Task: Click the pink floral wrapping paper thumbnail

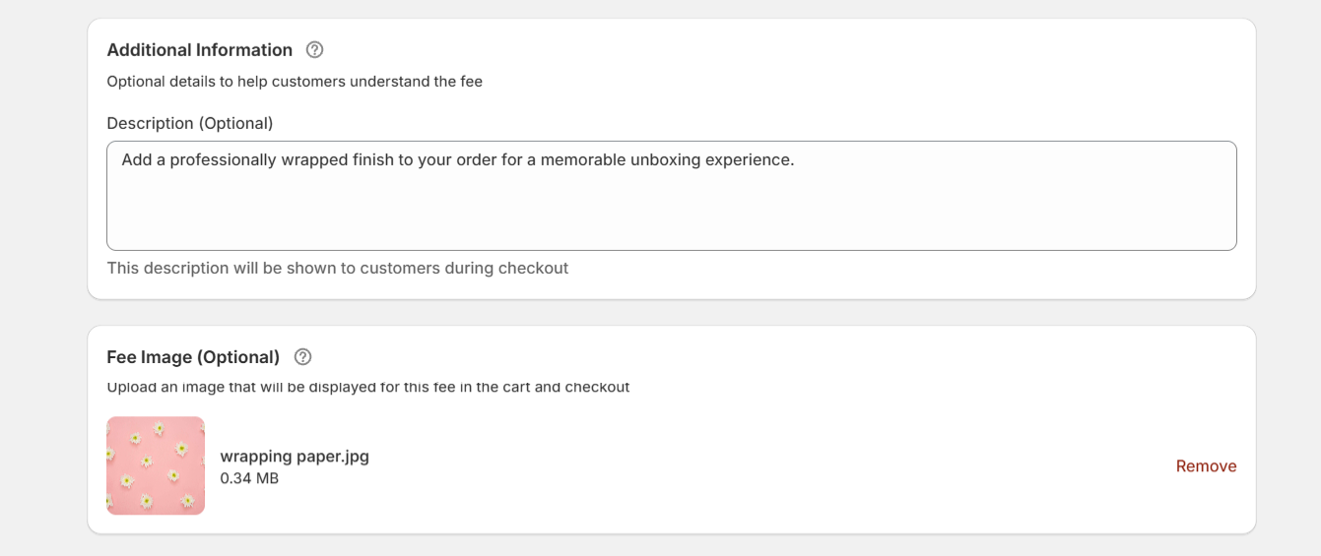Action: (156, 465)
